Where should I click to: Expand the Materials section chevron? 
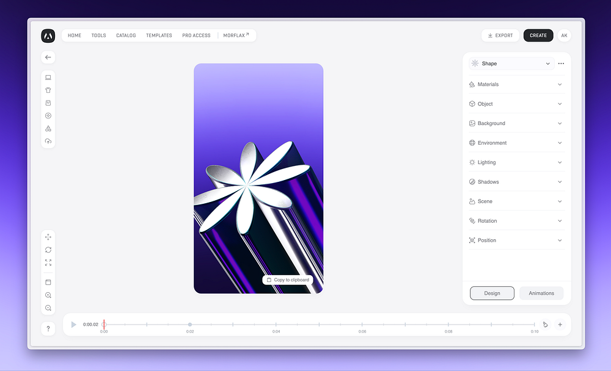click(x=560, y=84)
